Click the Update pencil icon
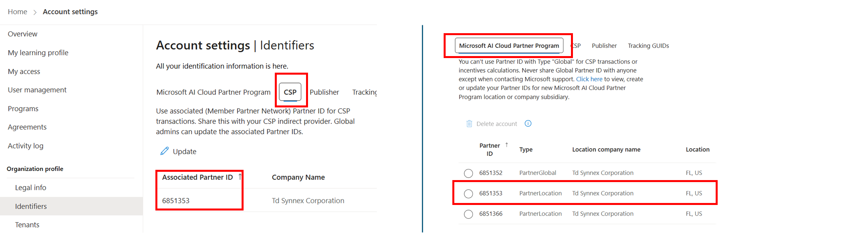Screen dimensions: 843x233 tap(165, 151)
